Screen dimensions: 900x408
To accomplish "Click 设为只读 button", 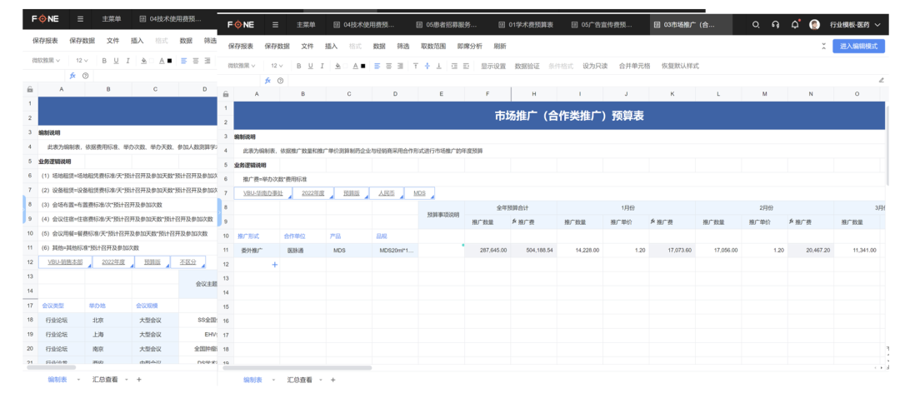I will [x=595, y=66].
